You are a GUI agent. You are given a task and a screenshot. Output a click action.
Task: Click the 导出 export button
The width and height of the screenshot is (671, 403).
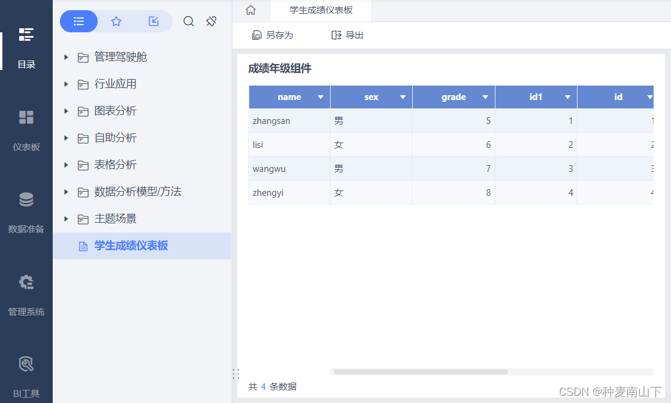tap(346, 35)
